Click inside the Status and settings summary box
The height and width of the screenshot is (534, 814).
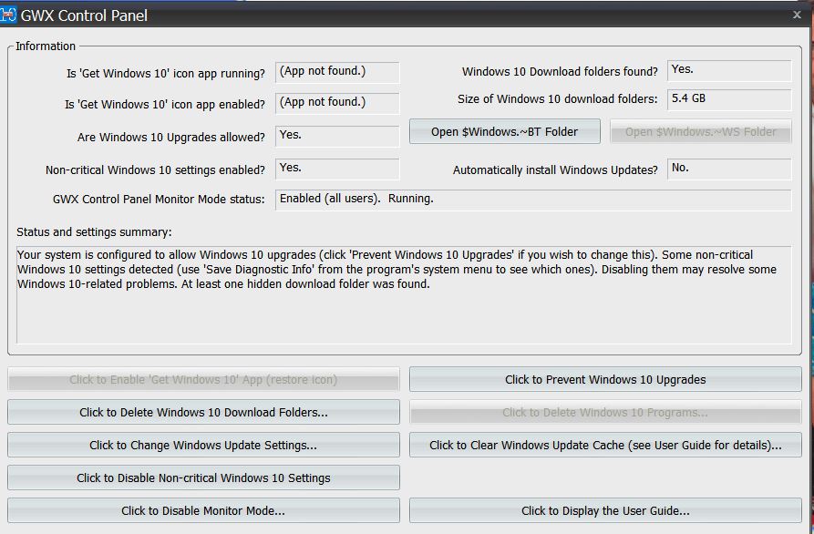point(404,294)
